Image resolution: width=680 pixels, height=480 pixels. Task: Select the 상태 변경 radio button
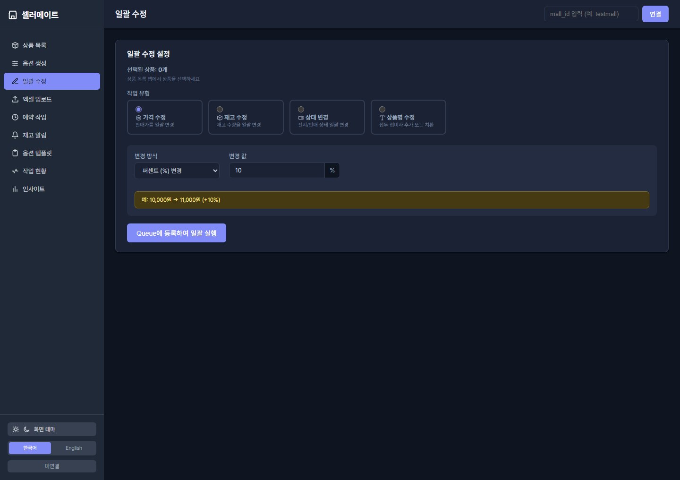(x=301, y=109)
